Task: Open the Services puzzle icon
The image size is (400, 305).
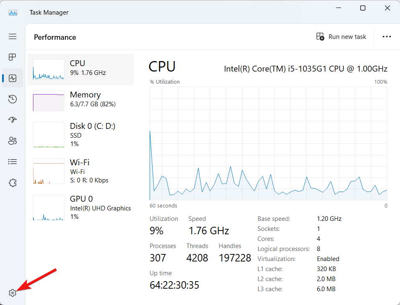Action: click(x=13, y=183)
